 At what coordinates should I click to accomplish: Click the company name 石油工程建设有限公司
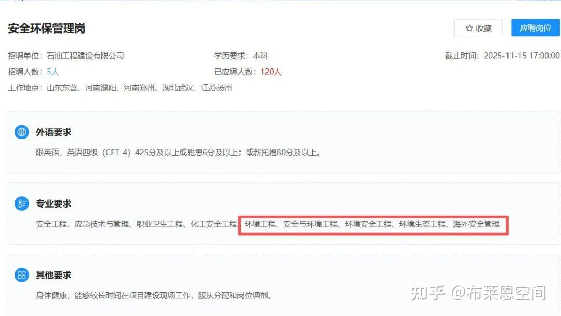tap(85, 56)
